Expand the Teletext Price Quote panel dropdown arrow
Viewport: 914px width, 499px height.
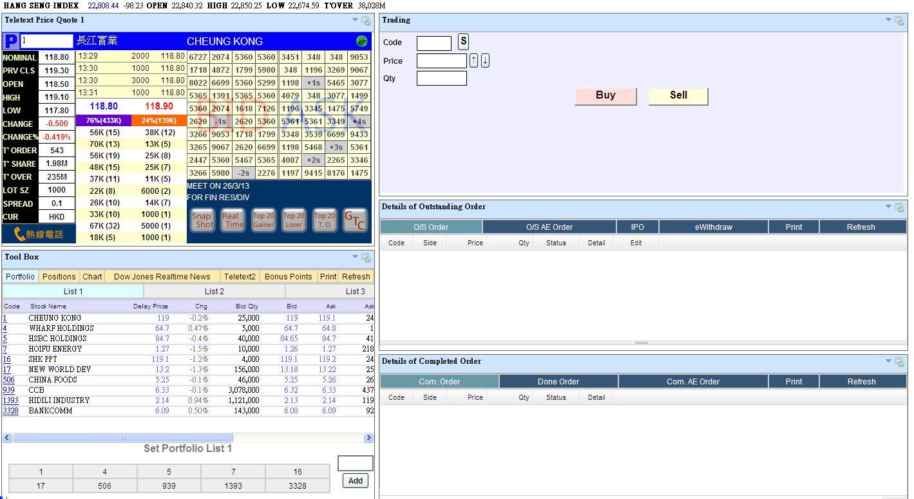pos(355,21)
